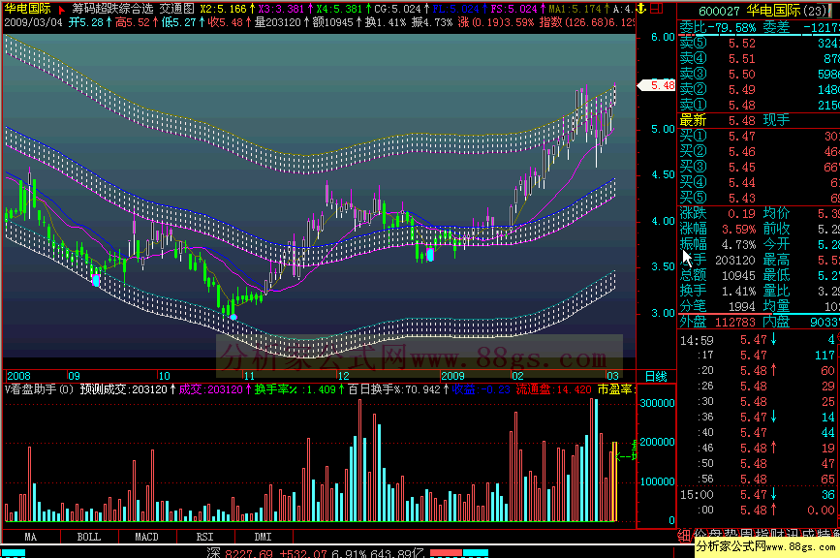Click the 流通盘:14.420 label
The width and height of the screenshot is (840, 558).
click(554, 389)
